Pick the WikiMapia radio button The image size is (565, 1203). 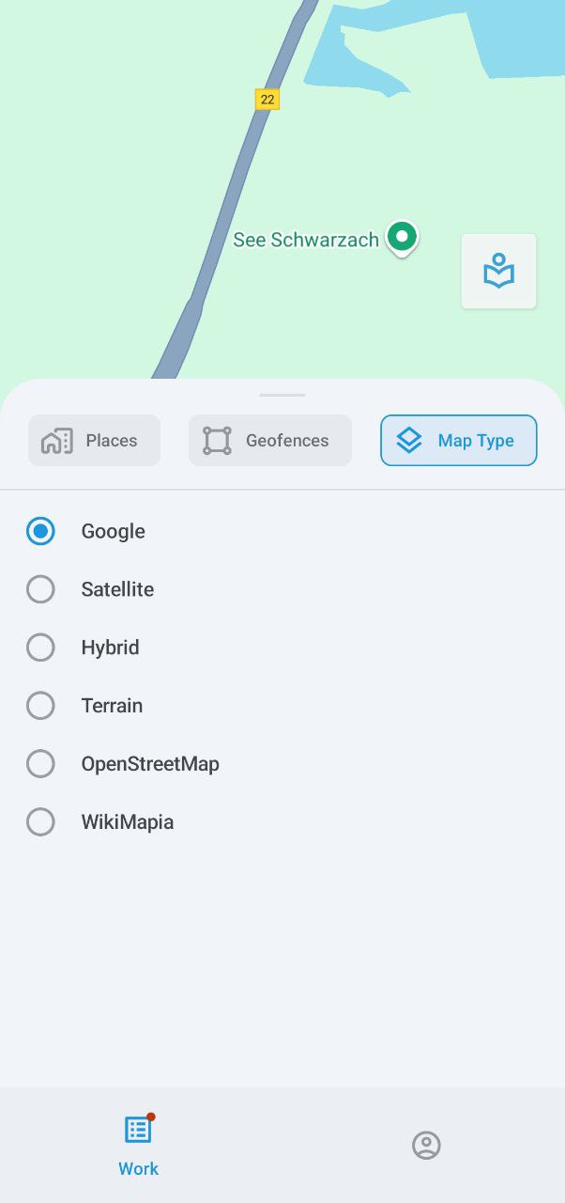pyautogui.click(x=40, y=822)
